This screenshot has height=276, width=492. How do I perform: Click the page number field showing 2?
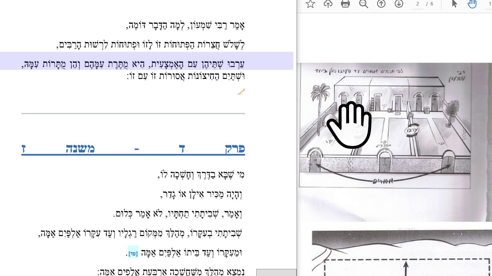click(417, 4)
